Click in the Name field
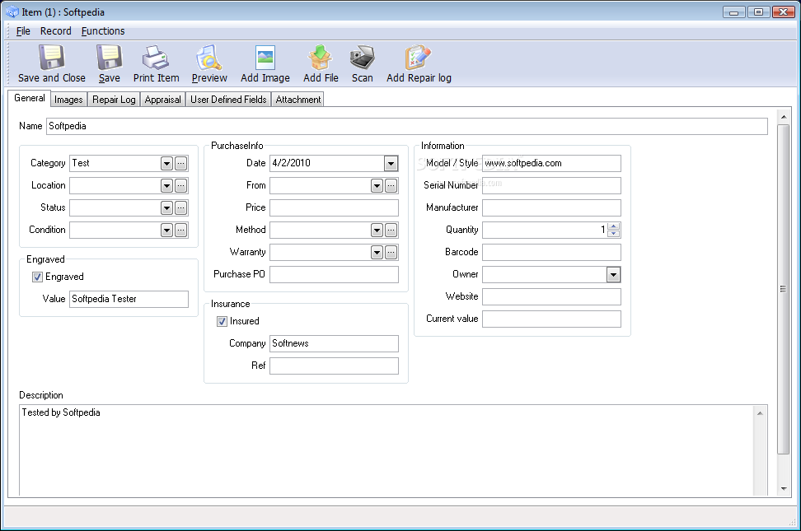801x531 pixels. [x=406, y=126]
